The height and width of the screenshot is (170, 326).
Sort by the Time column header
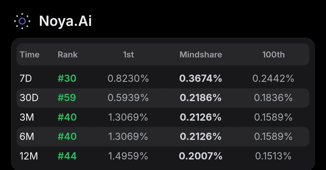point(30,55)
